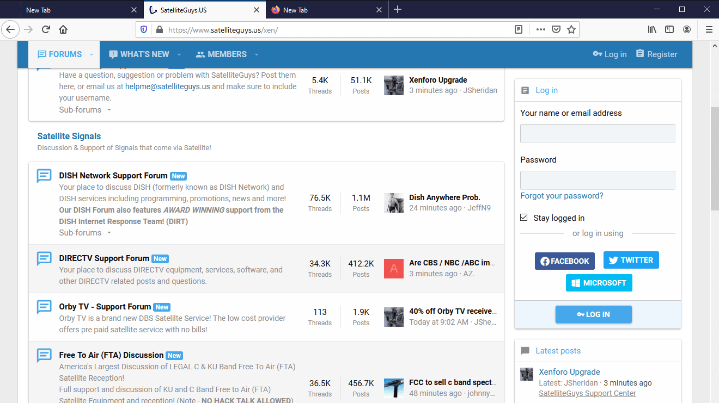
Task: Click Free To Air forum chat icon
Action: [44, 355]
